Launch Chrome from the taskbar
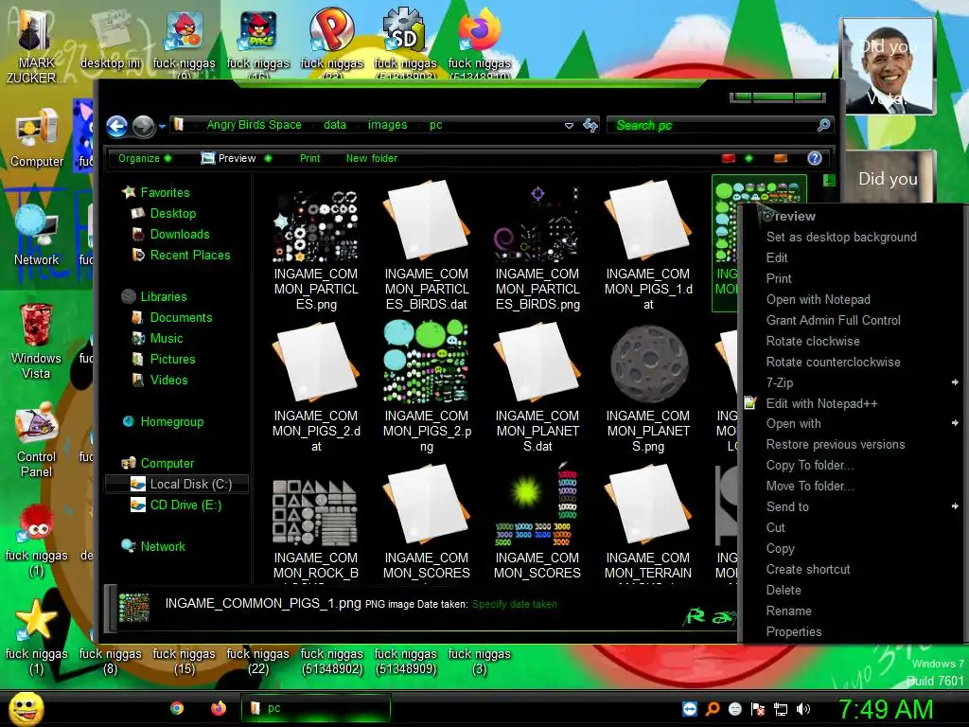 pos(177,708)
